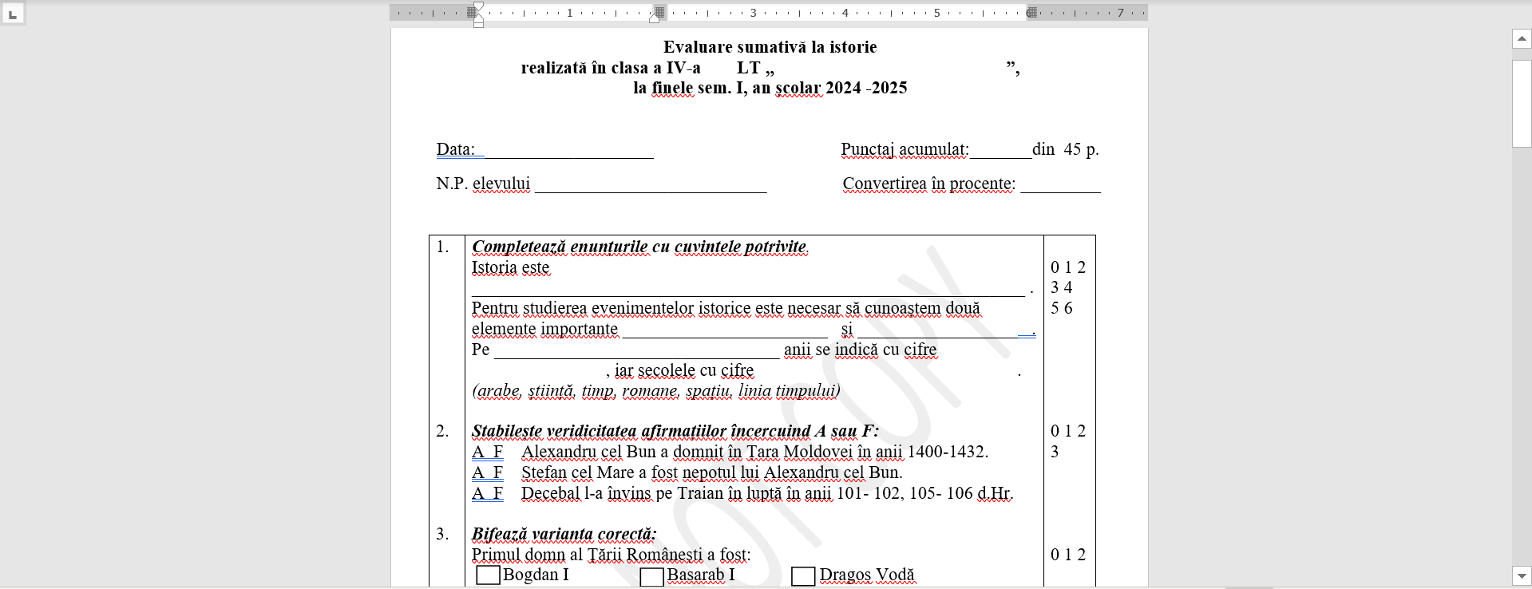Click the item number '1.' table cell
This screenshot has width=1532, height=589.
443,247
